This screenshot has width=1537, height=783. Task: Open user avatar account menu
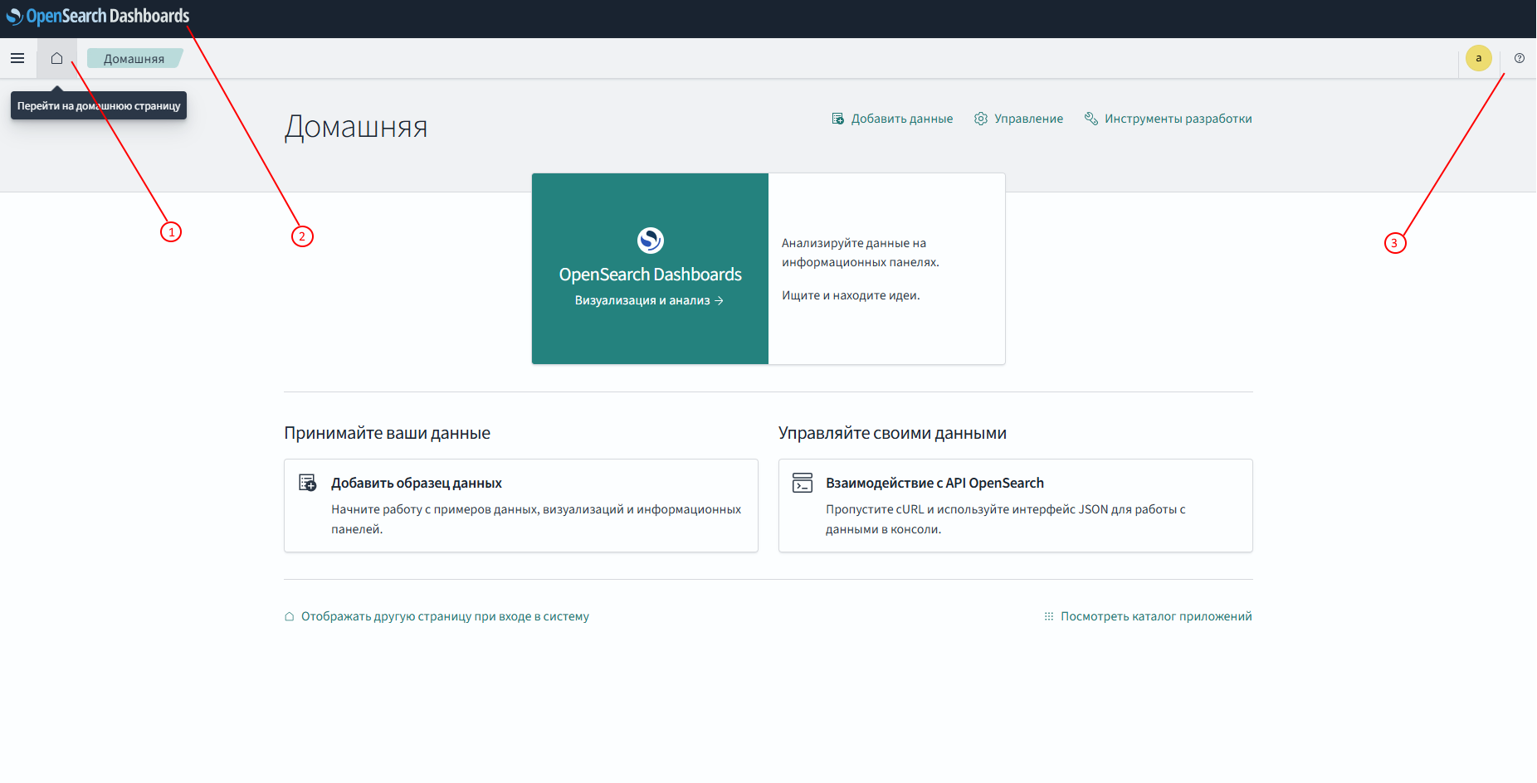point(1478,58)
